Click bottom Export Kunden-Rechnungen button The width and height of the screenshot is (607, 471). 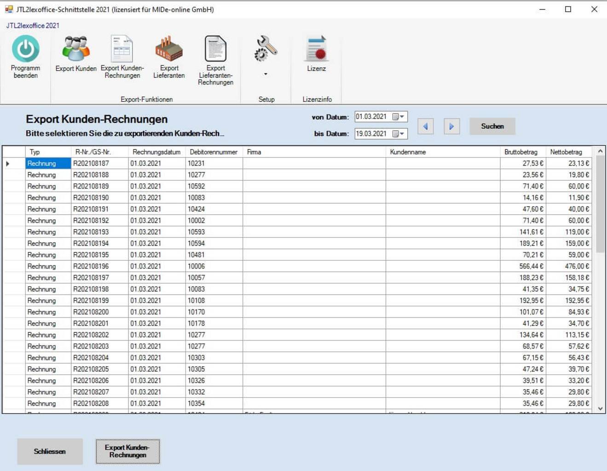click(x=127, y=451)
